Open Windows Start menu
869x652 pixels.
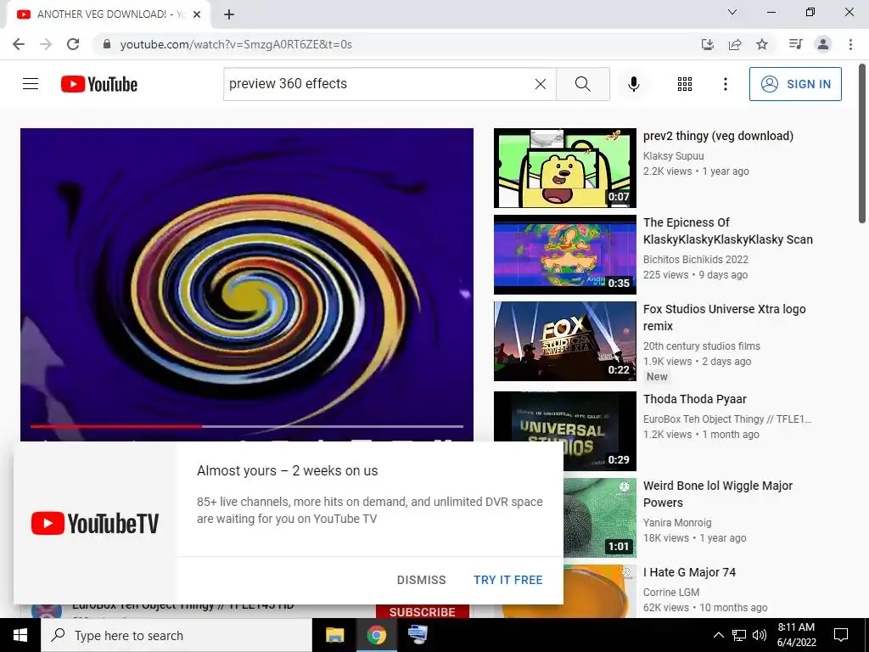[x=20, y=635]
